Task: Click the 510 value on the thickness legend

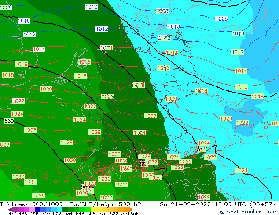Action: 46,213
